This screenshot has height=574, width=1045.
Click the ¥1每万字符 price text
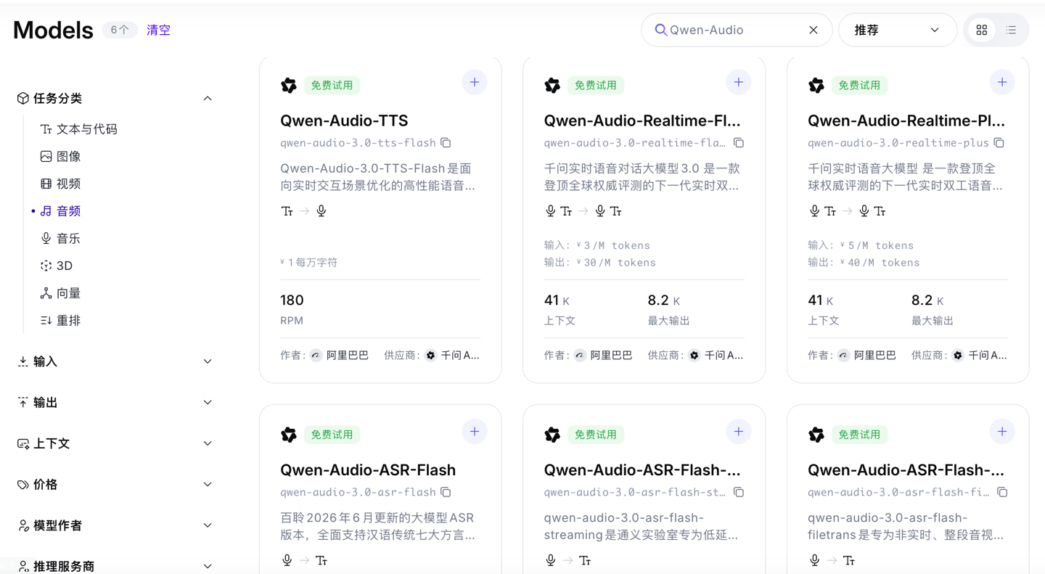coord(309,262)
